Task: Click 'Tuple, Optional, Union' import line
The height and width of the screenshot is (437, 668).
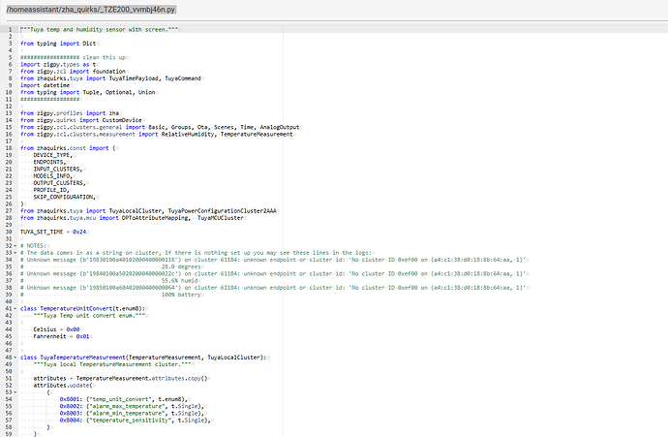Action: pos(87,92)
